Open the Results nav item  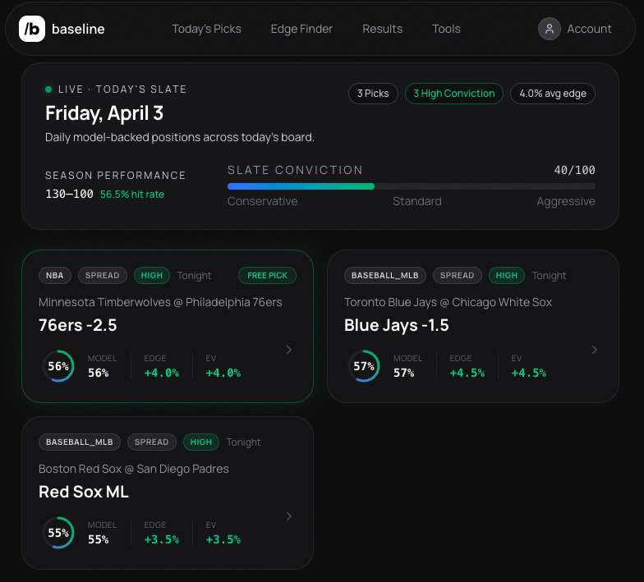click(x=383, y=29)
